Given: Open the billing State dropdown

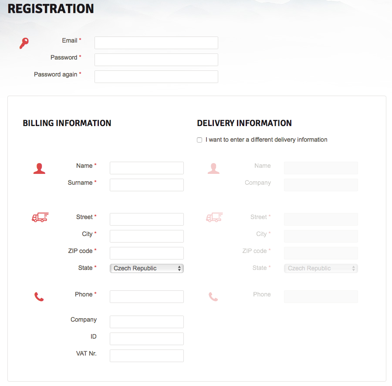Looking at the screenshot, I should point(147,268).
